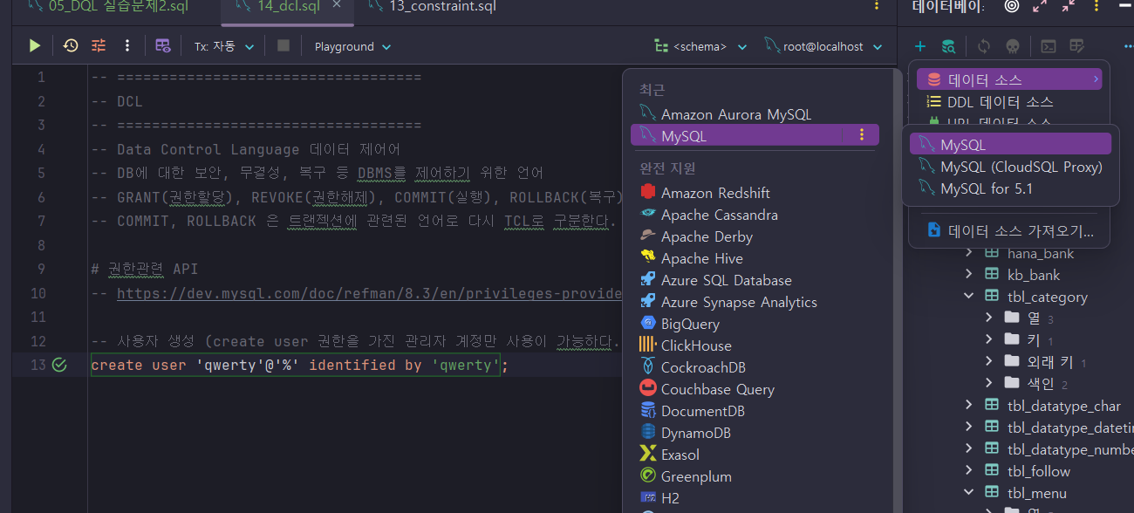The width and height of the screenshot is (1134, 513).
Task: Expand the 키 1 keys folder
Action: point(988,340)
